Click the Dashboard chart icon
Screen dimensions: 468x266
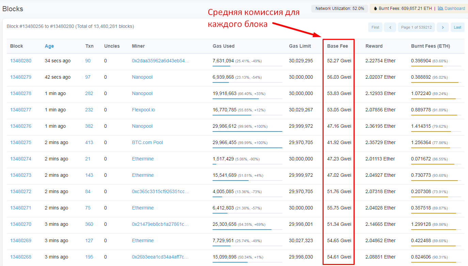tap(440, 8)
